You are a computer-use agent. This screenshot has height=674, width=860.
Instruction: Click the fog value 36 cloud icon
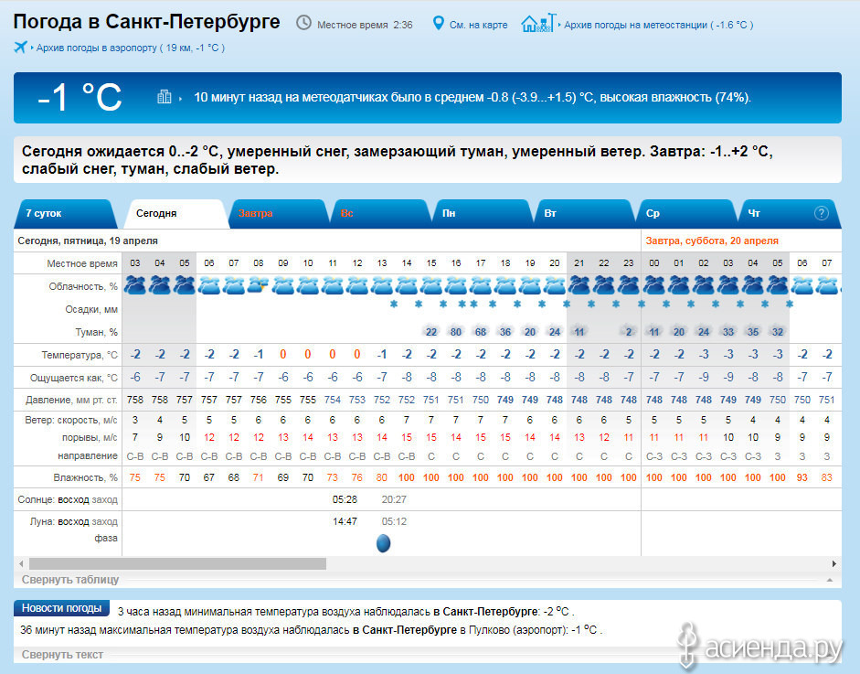click(505, 331)
